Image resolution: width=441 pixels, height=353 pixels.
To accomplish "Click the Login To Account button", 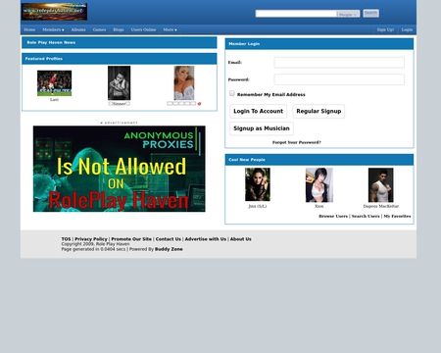I will coord(258,111).
